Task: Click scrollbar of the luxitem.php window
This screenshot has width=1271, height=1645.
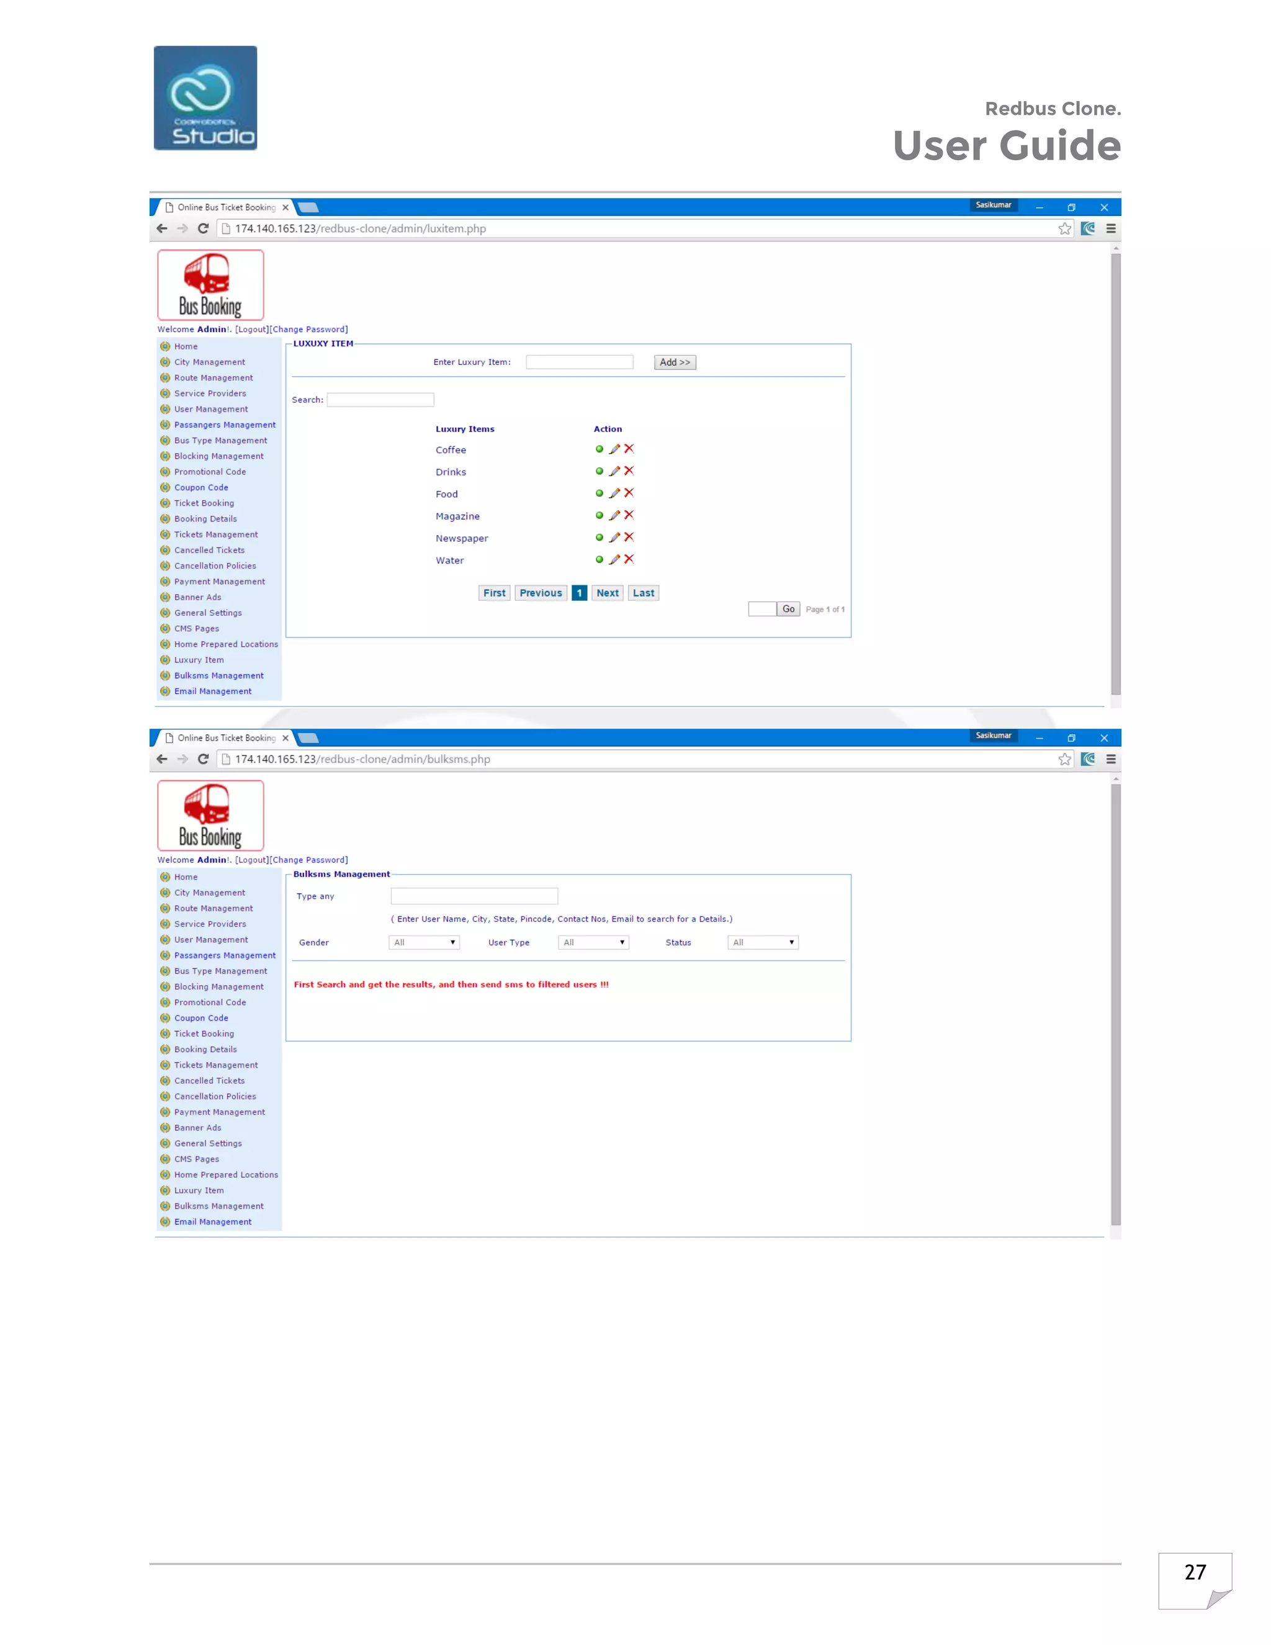Action: (1116, 474)
